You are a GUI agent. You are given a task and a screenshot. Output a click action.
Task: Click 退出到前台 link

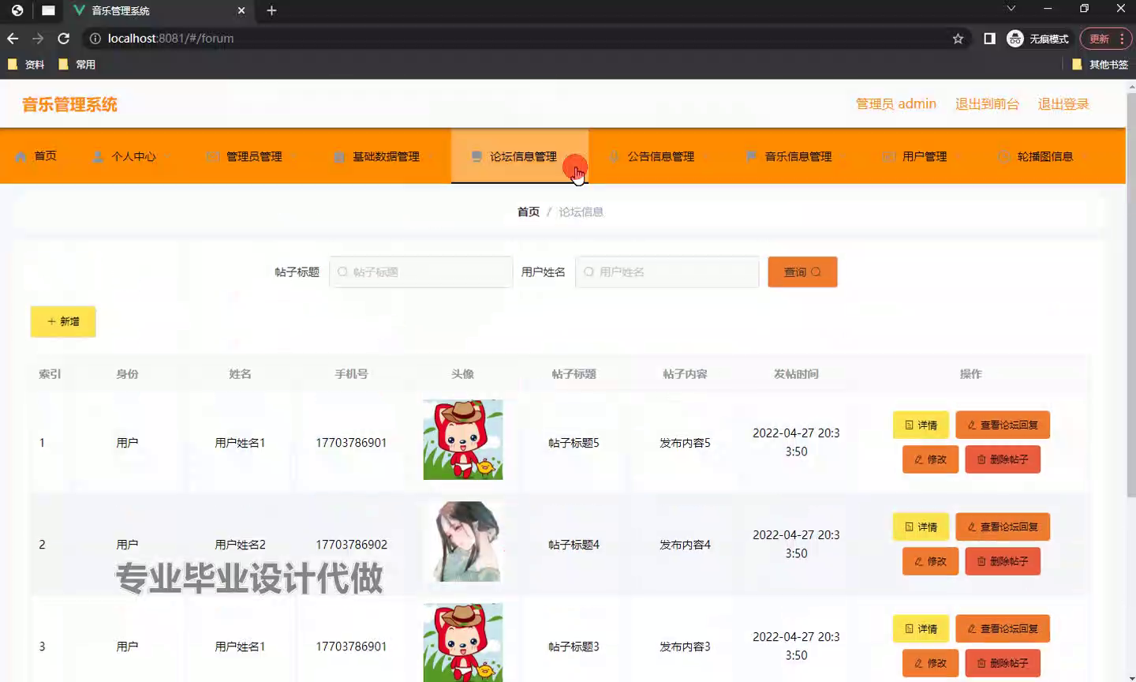987,104
